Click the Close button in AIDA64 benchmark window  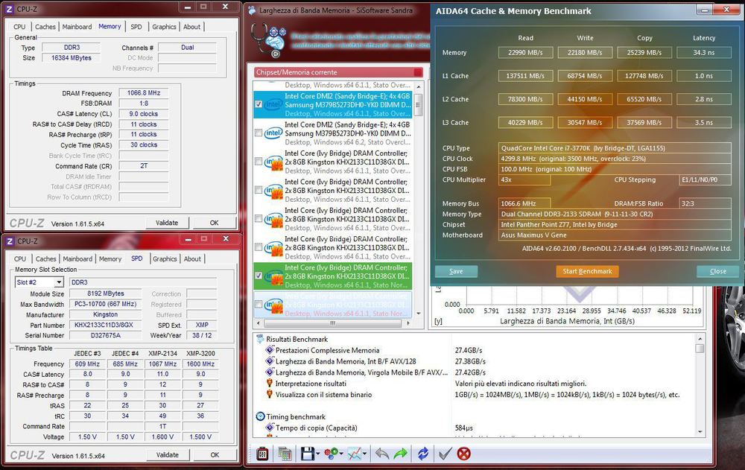pos(718,271)
